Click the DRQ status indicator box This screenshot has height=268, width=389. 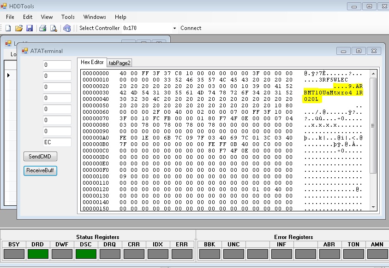(110, 254)
